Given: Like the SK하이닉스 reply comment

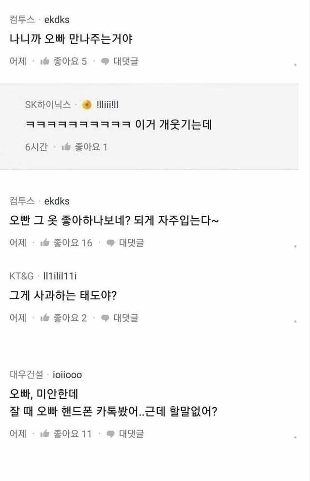Looking at the screenshot, I should point(67,147).
